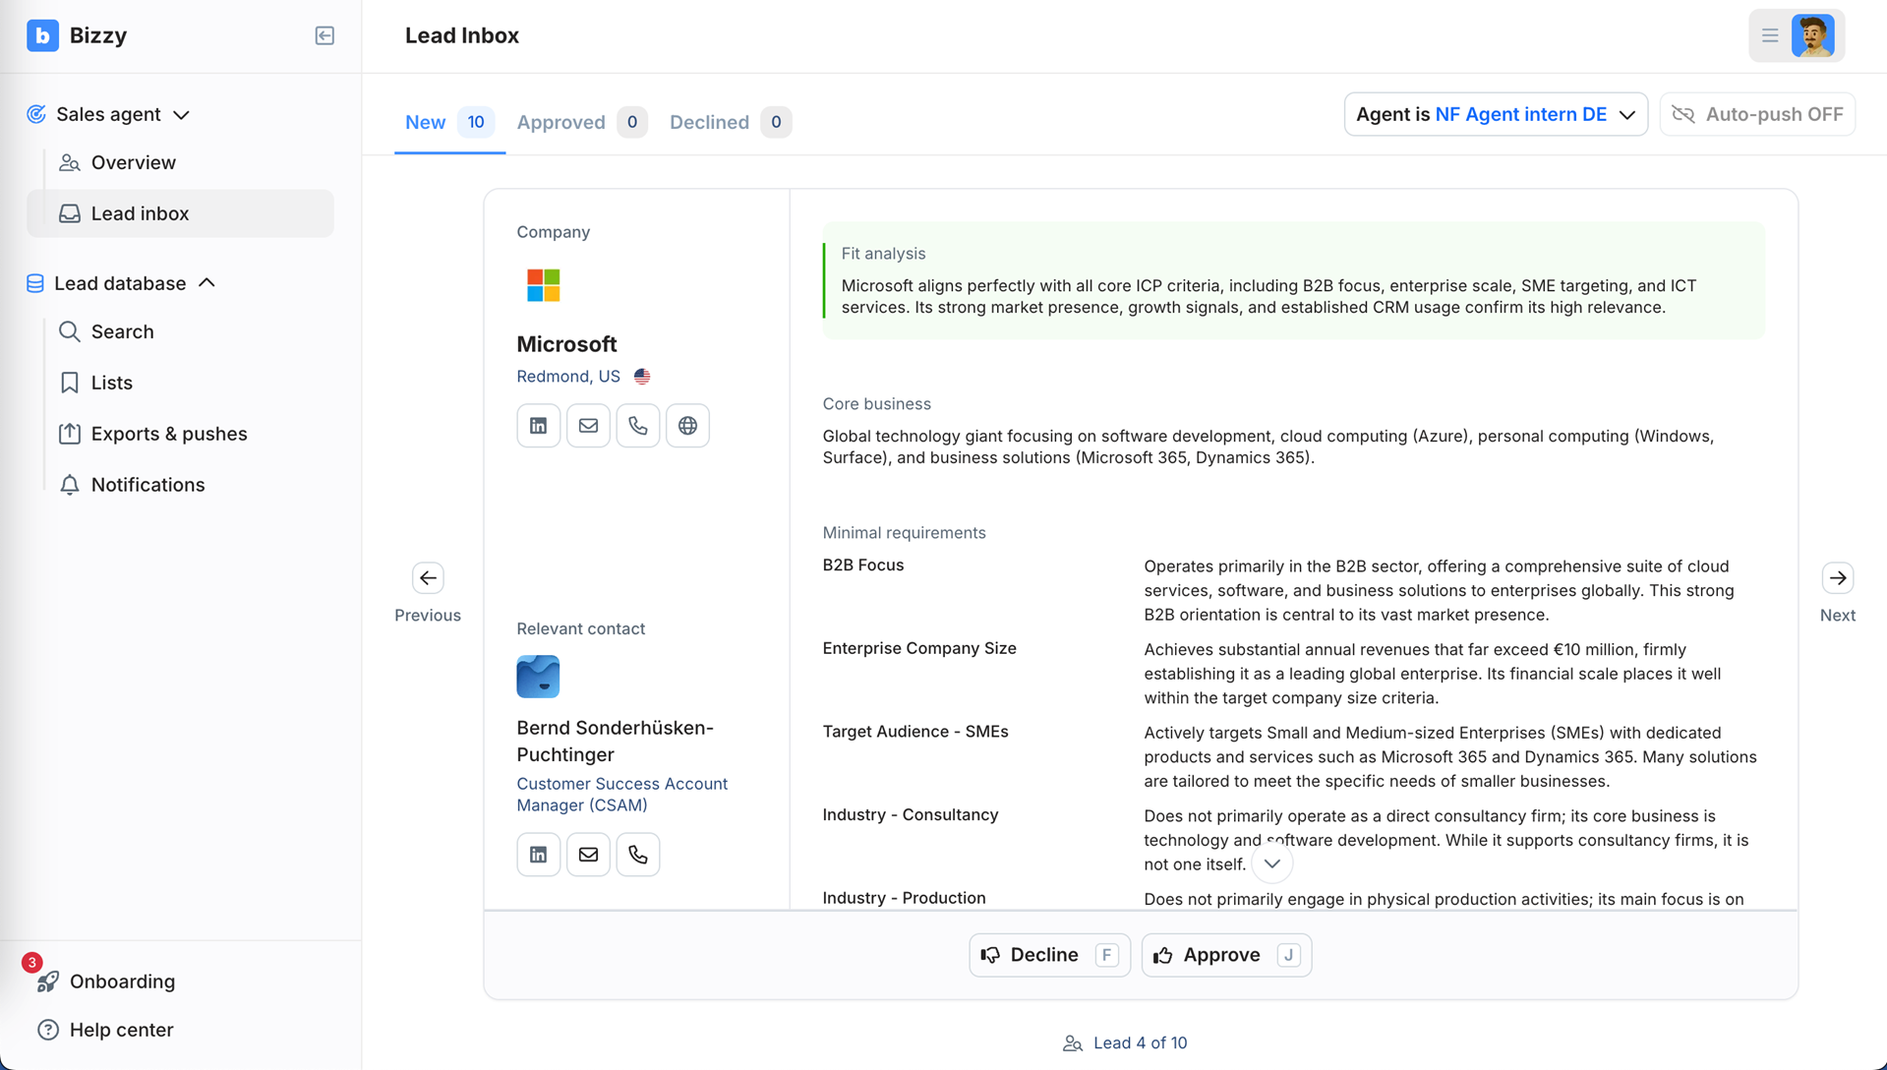Expand more requirements with the chevron button
1887x1070 pixels.
pyautogui.click(x=1271, y=863)
